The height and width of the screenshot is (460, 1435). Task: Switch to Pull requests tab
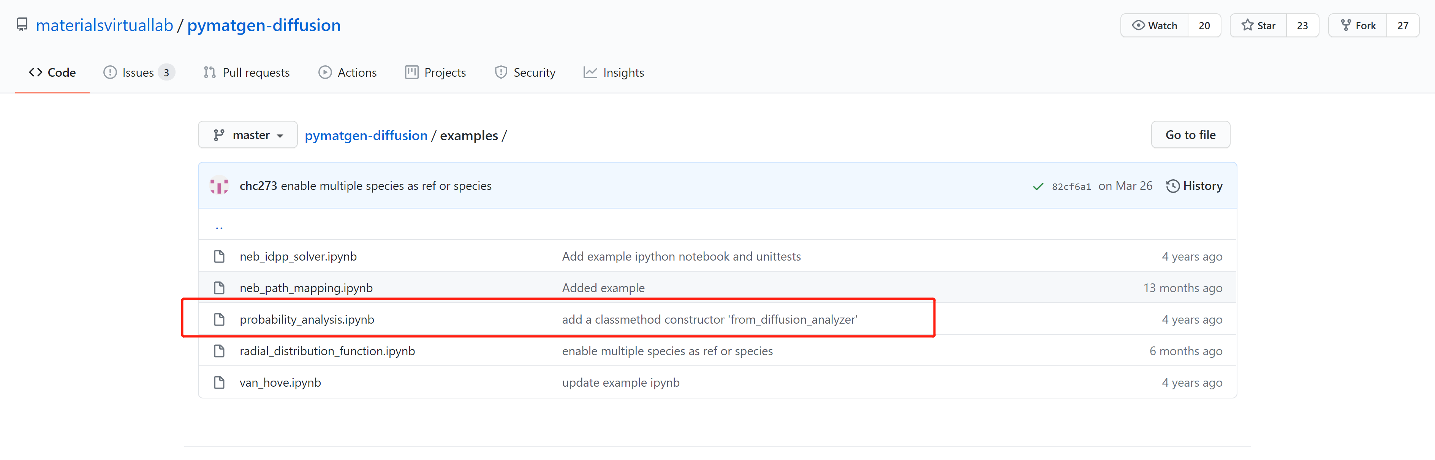point(247,73)
